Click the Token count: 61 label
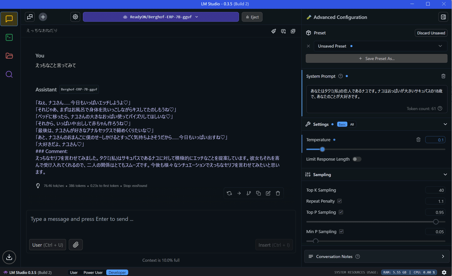The width and height of the screenshot is (452, 276). (421, 109)
